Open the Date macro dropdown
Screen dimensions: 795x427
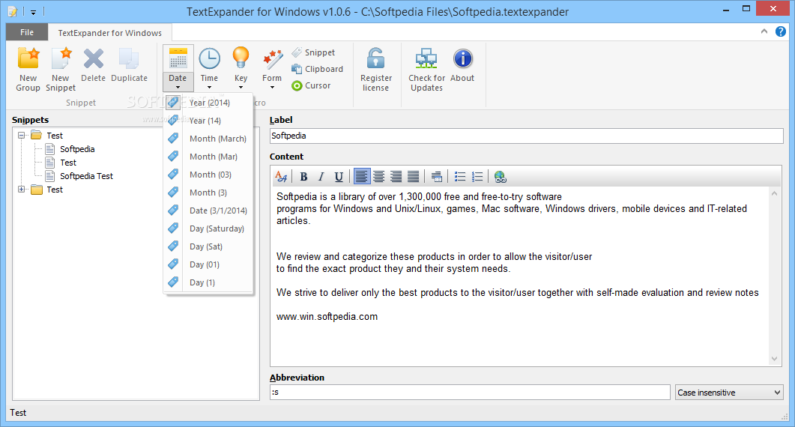point(178,68)
